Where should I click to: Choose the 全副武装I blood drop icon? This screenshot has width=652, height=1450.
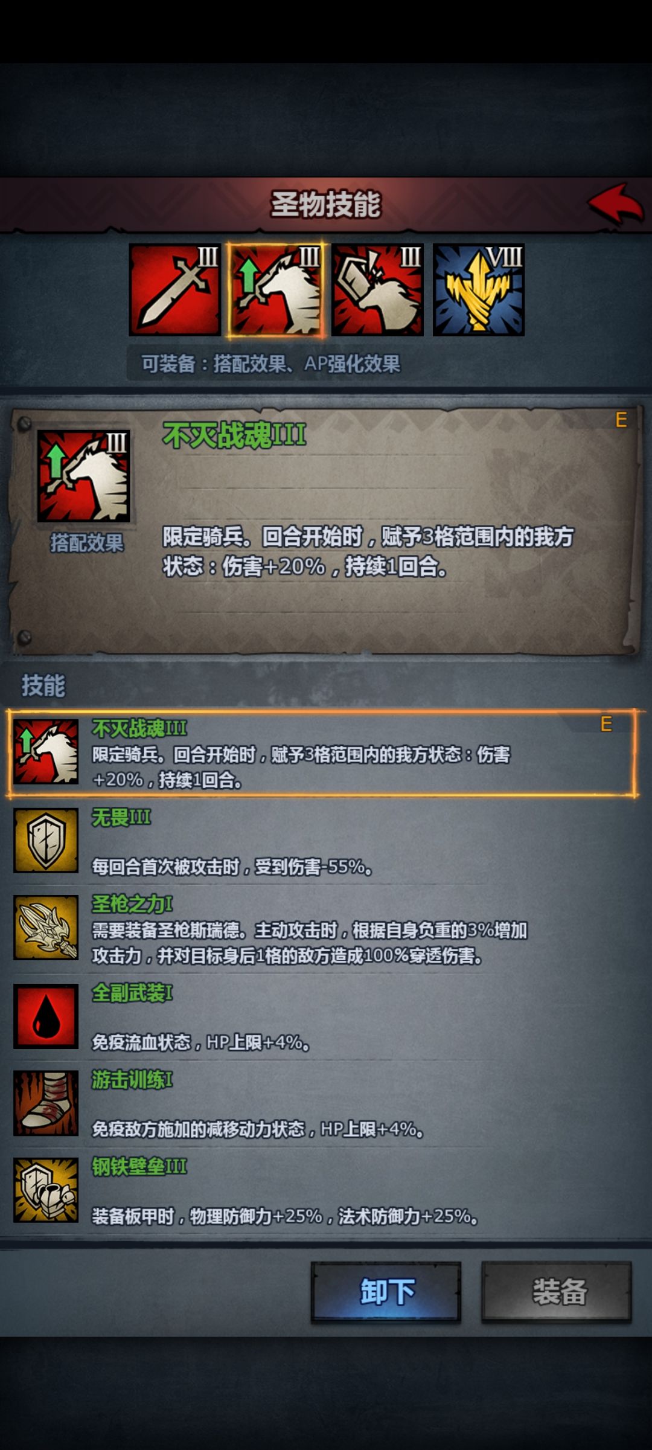pyautogui.click(x=46, y=1016)
